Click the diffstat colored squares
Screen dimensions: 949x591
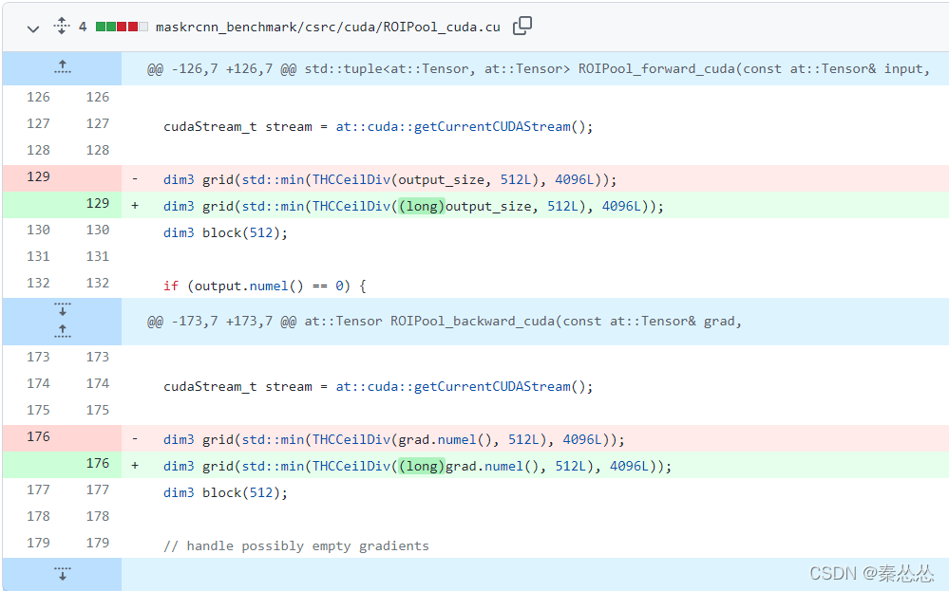point(122,27)
